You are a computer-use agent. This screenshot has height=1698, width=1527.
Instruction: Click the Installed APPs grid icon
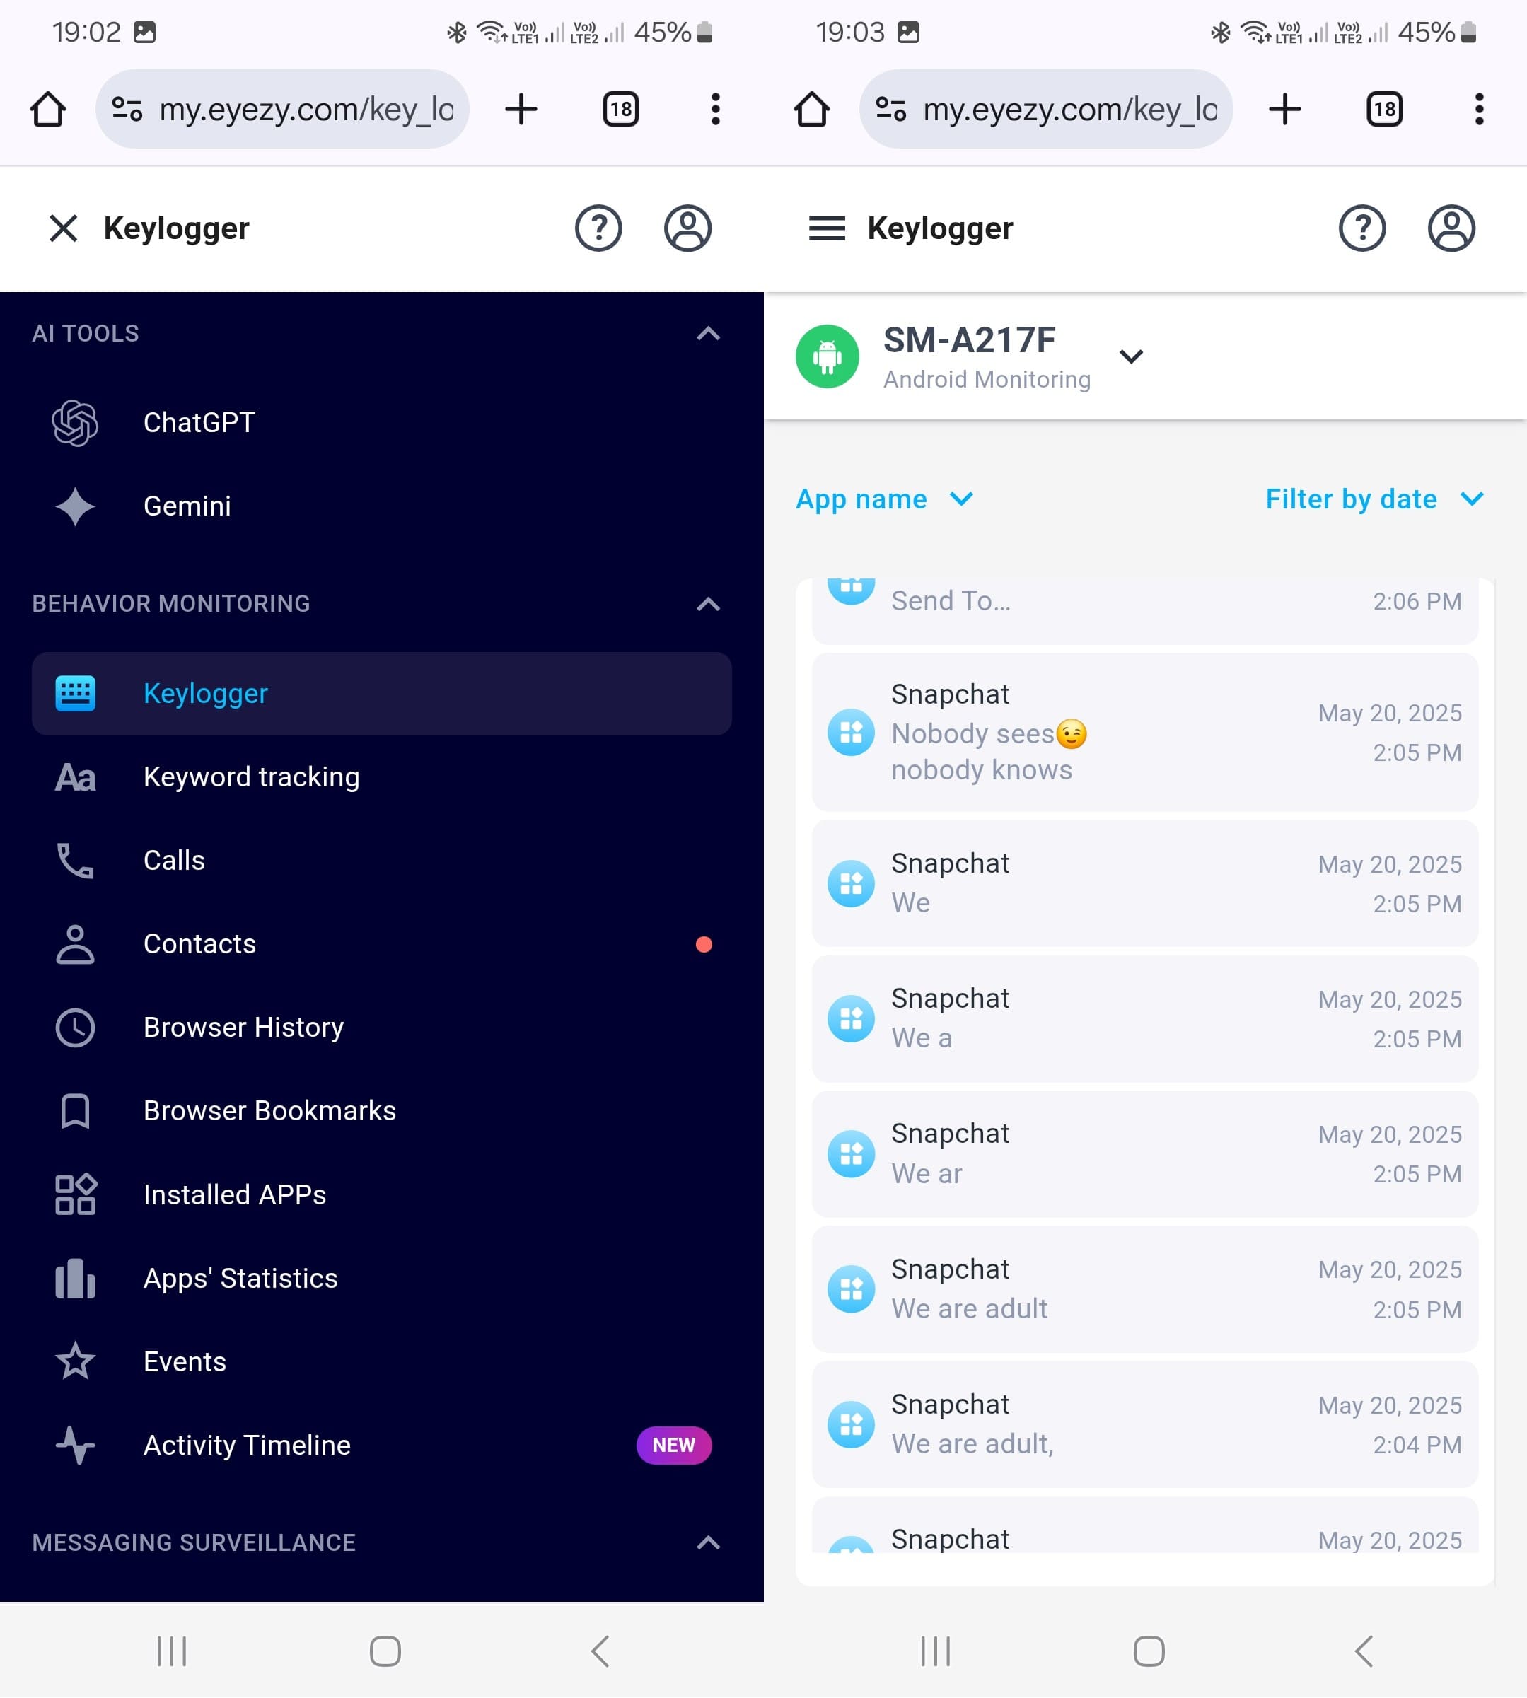click(75, 1194)
